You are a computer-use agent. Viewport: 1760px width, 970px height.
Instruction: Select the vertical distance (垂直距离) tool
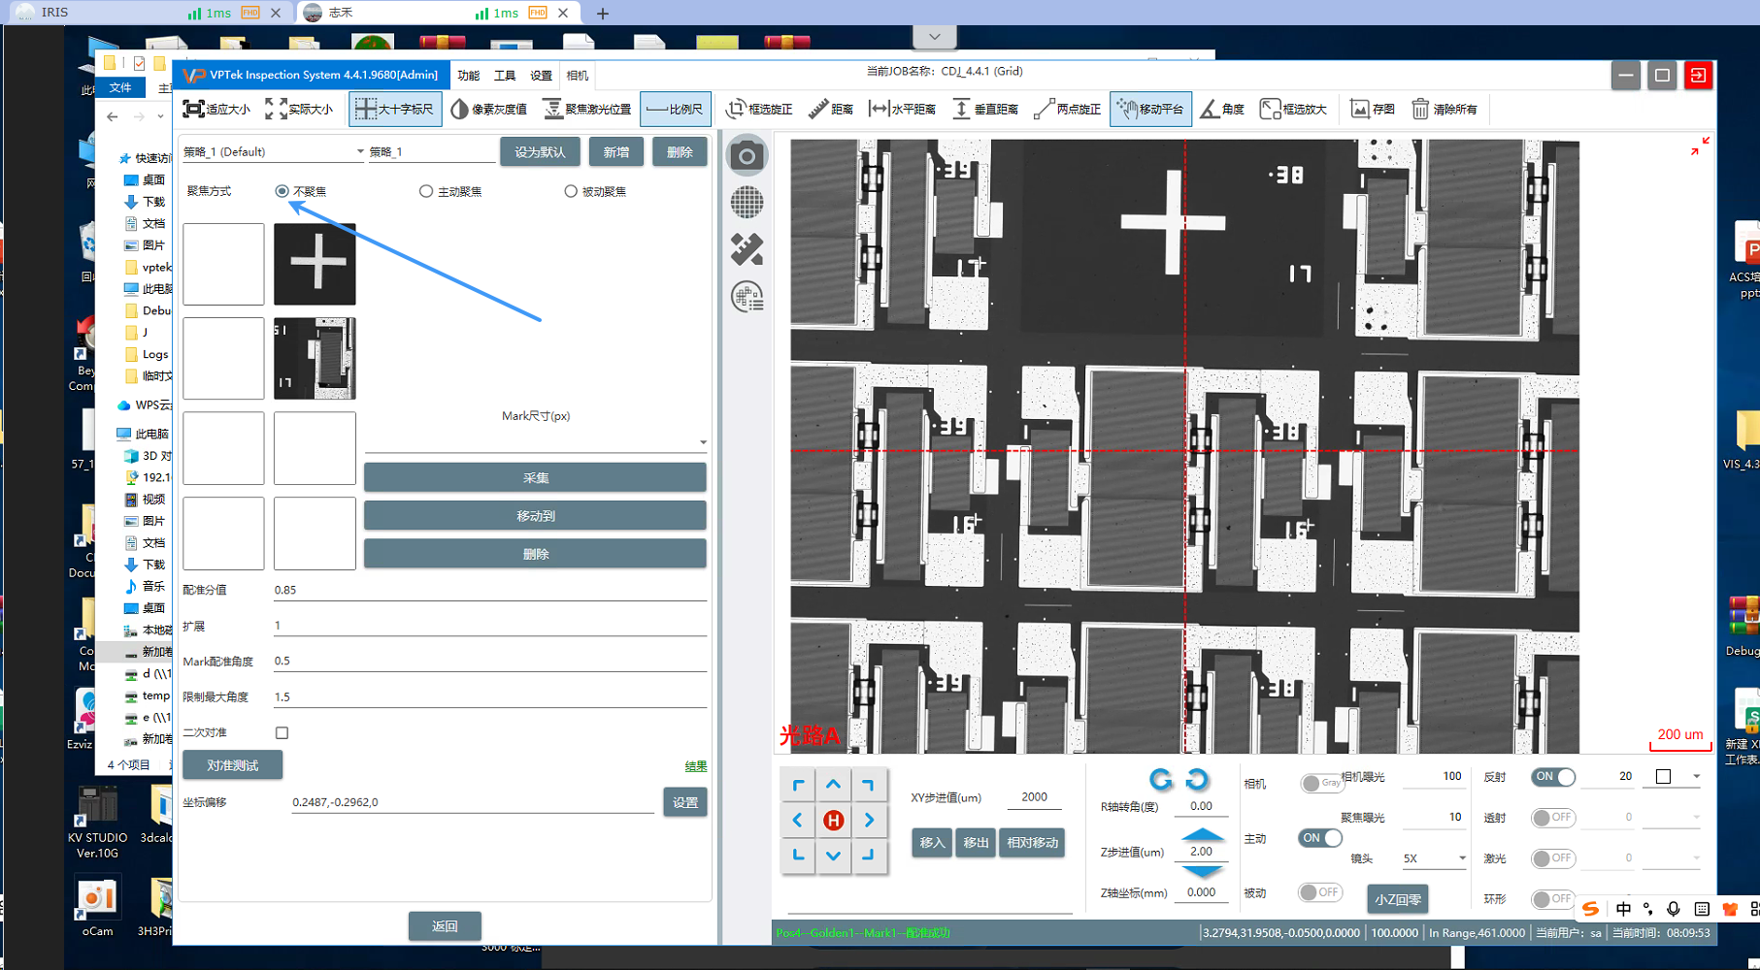[985, 110]
